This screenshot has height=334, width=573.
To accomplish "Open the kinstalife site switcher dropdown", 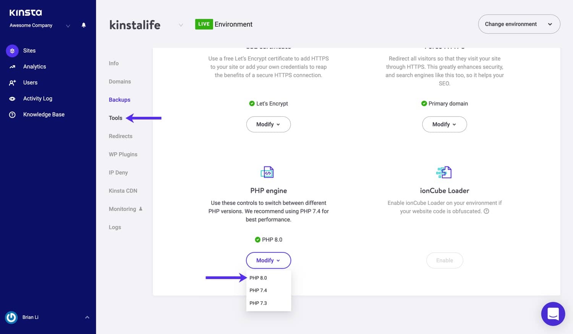I will pyautogui.click(x=181, y=24).
